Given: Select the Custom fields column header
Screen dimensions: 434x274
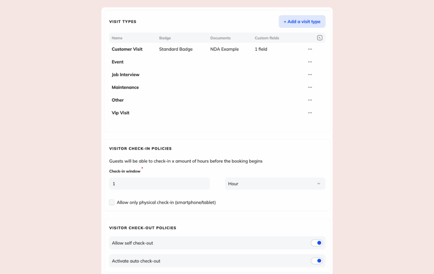Looking at the screenshot, I should click(x=266, y=38).
